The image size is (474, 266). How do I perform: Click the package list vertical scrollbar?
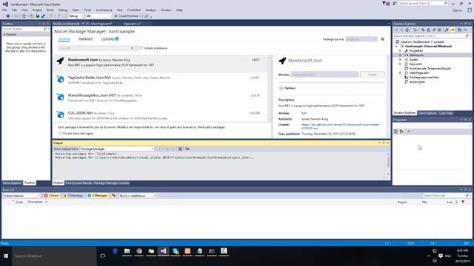[x=270, y=89]
